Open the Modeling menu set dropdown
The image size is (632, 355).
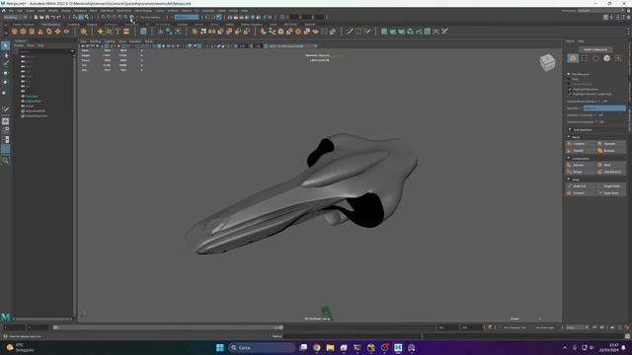[x=16, y=18]
